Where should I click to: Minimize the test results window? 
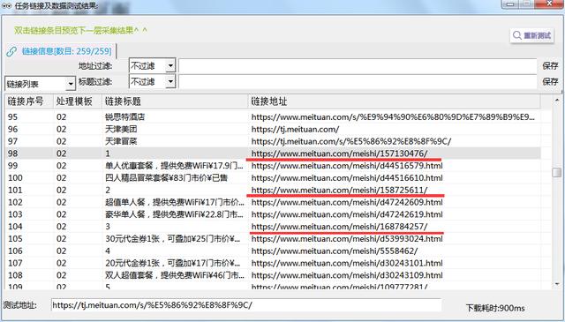coord(511,4)
